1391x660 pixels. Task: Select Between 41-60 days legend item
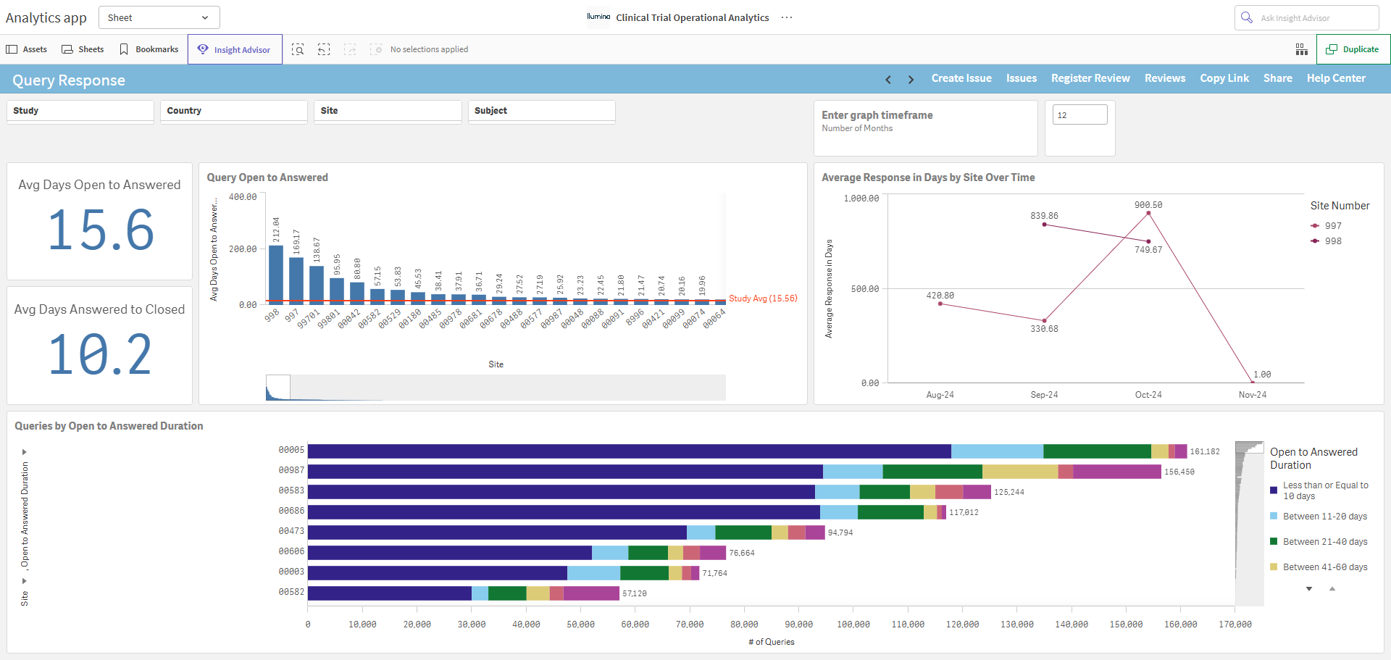tap(1319, 567)
